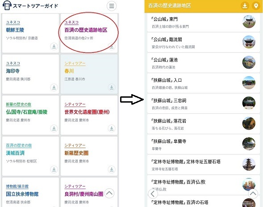The height and width of the screenshot is (207, 263).
Task: Open the 国立扶余博物館 card
Action: pos(30,192)
